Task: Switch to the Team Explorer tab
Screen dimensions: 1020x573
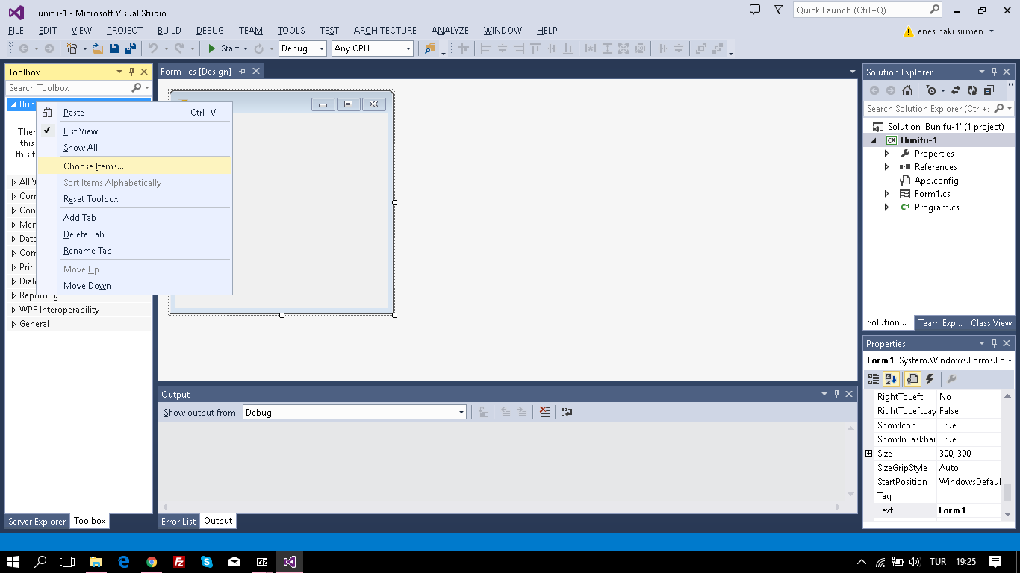Action: 940,323
